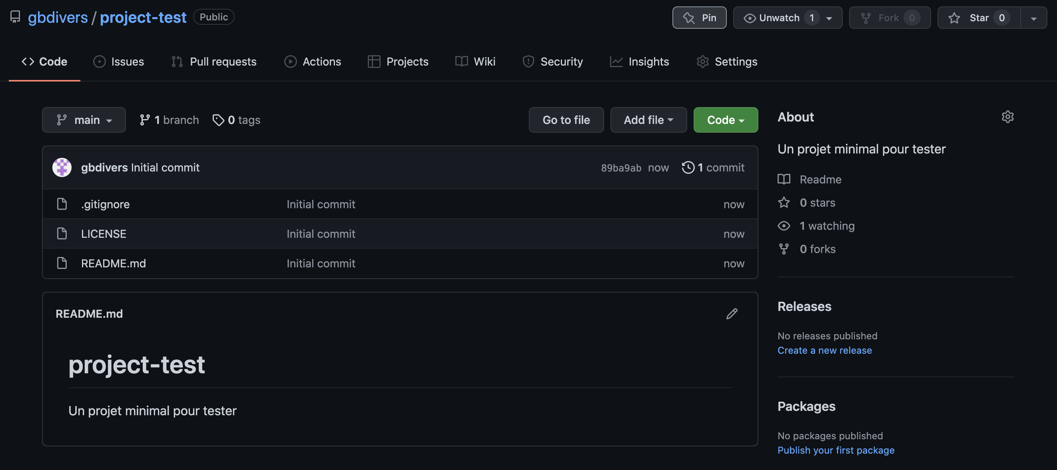Screen dimensions: 1057x470
Task: View the 1 branch link
Action: (169, 120)
